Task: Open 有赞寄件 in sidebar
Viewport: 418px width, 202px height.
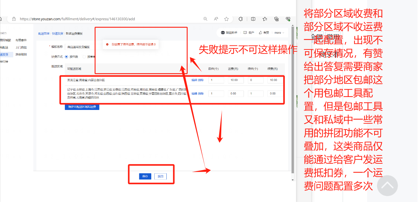Action: 21,40
